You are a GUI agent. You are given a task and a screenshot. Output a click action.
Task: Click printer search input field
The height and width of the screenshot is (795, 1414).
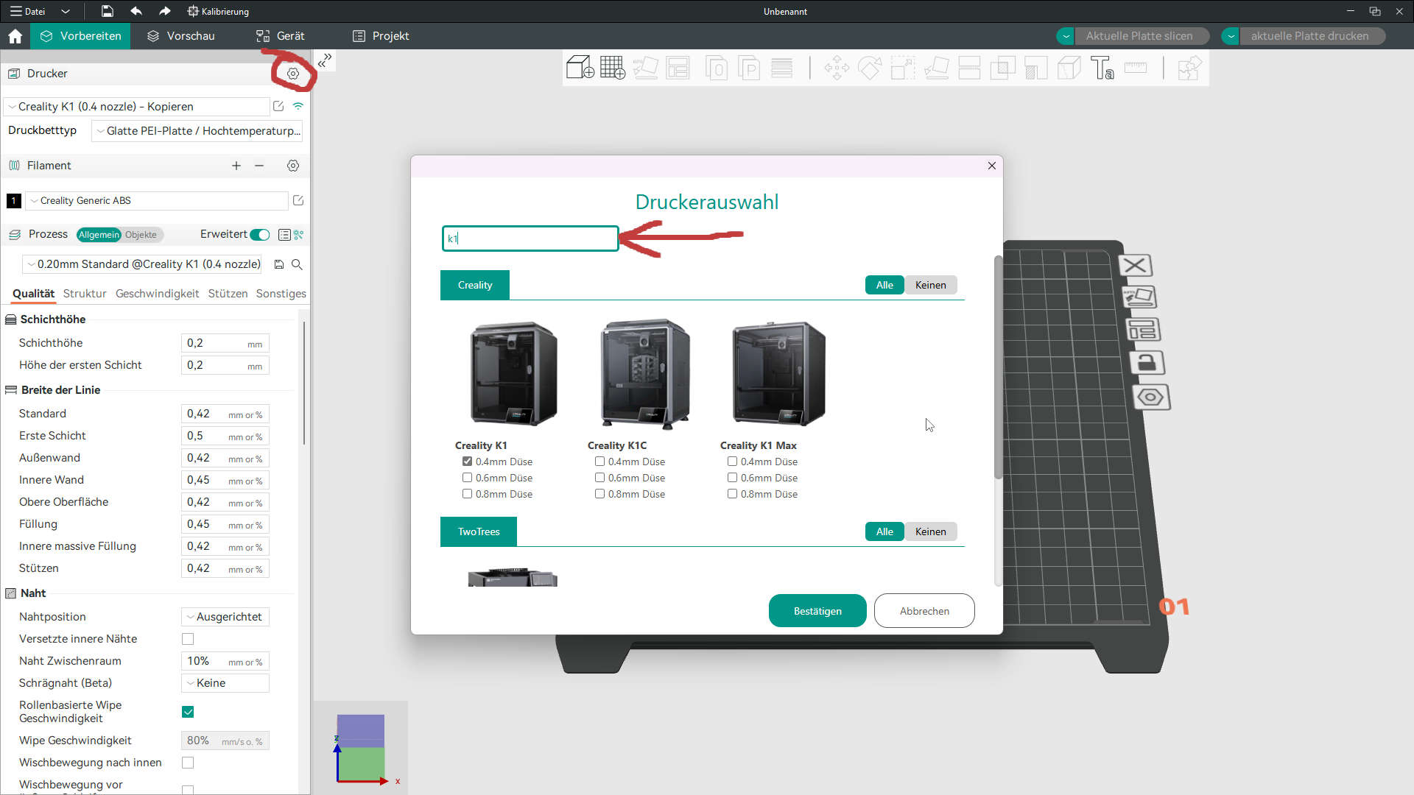[x=530, y=239]
